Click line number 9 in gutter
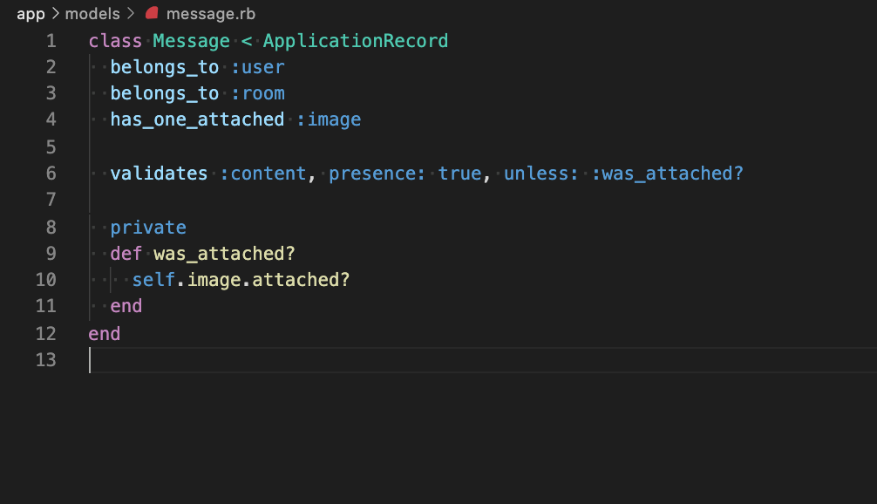 click(51, 254)
